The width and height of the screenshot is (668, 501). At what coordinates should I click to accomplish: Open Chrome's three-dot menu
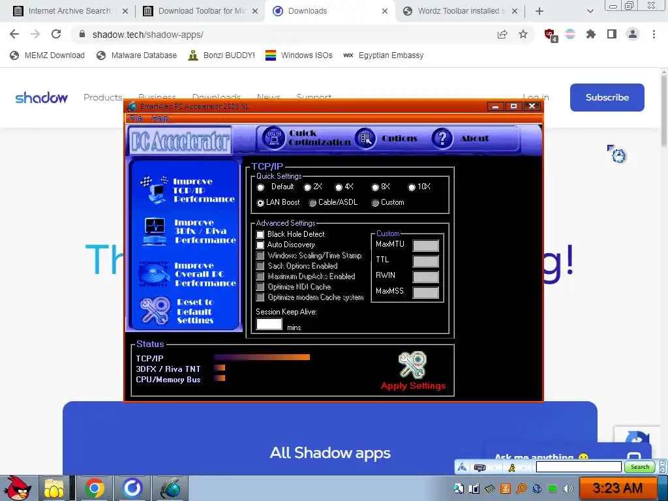pyautogui.click(x=654, y=34)
